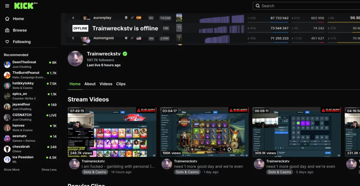Screen dimensions: 360x186
Task: Click the Browse icon in sidebar
Action: (7, 30)
